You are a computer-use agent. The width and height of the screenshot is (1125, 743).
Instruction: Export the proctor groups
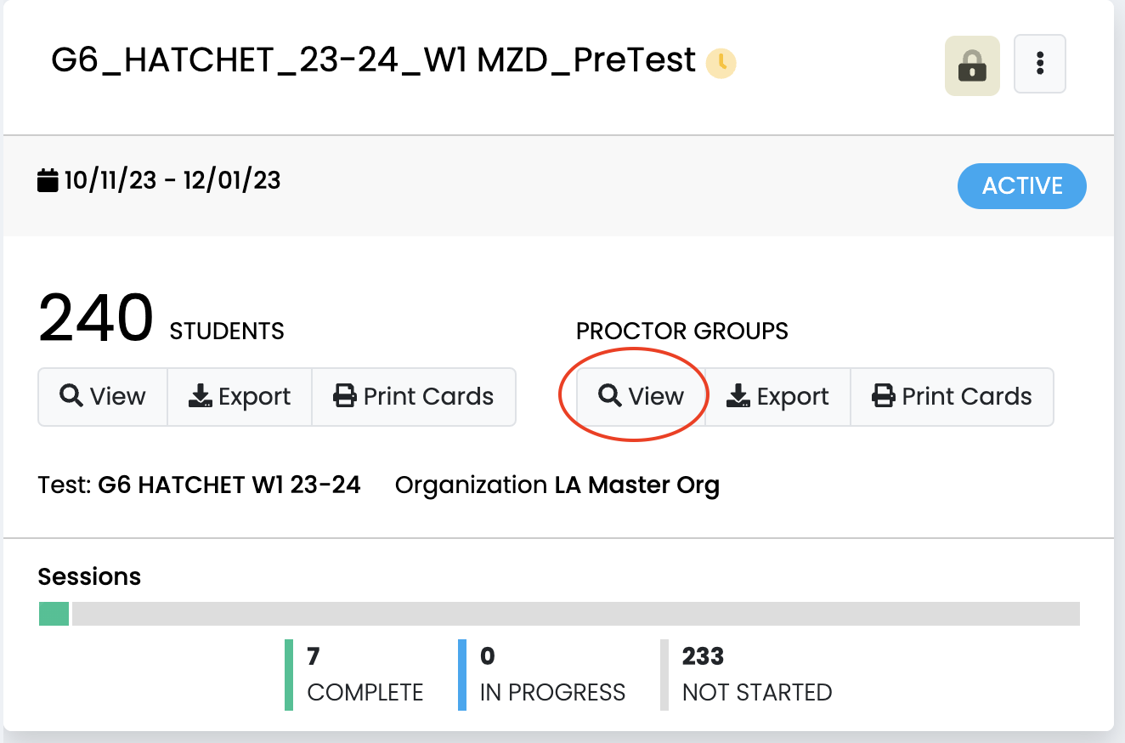(x=777, y=396)
